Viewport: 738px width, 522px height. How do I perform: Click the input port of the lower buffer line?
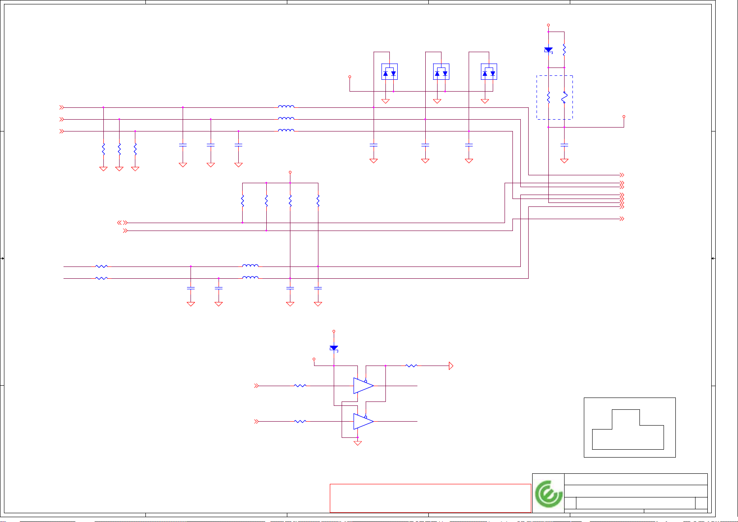click(257, 421)
